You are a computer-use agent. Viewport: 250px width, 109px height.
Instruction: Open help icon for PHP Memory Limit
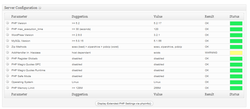7,88
